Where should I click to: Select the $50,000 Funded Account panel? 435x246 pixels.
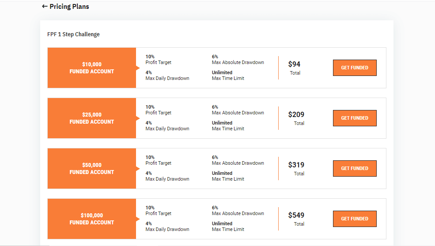click(92, 168)
